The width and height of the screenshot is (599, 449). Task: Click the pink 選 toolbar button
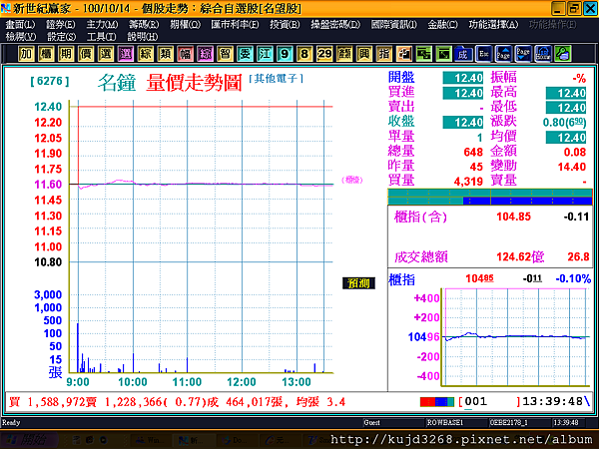tap(126, 54)
